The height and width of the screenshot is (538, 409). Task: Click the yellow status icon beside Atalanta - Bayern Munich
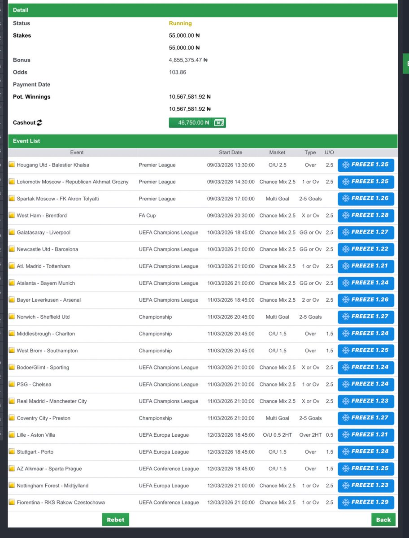click(12, 283)
